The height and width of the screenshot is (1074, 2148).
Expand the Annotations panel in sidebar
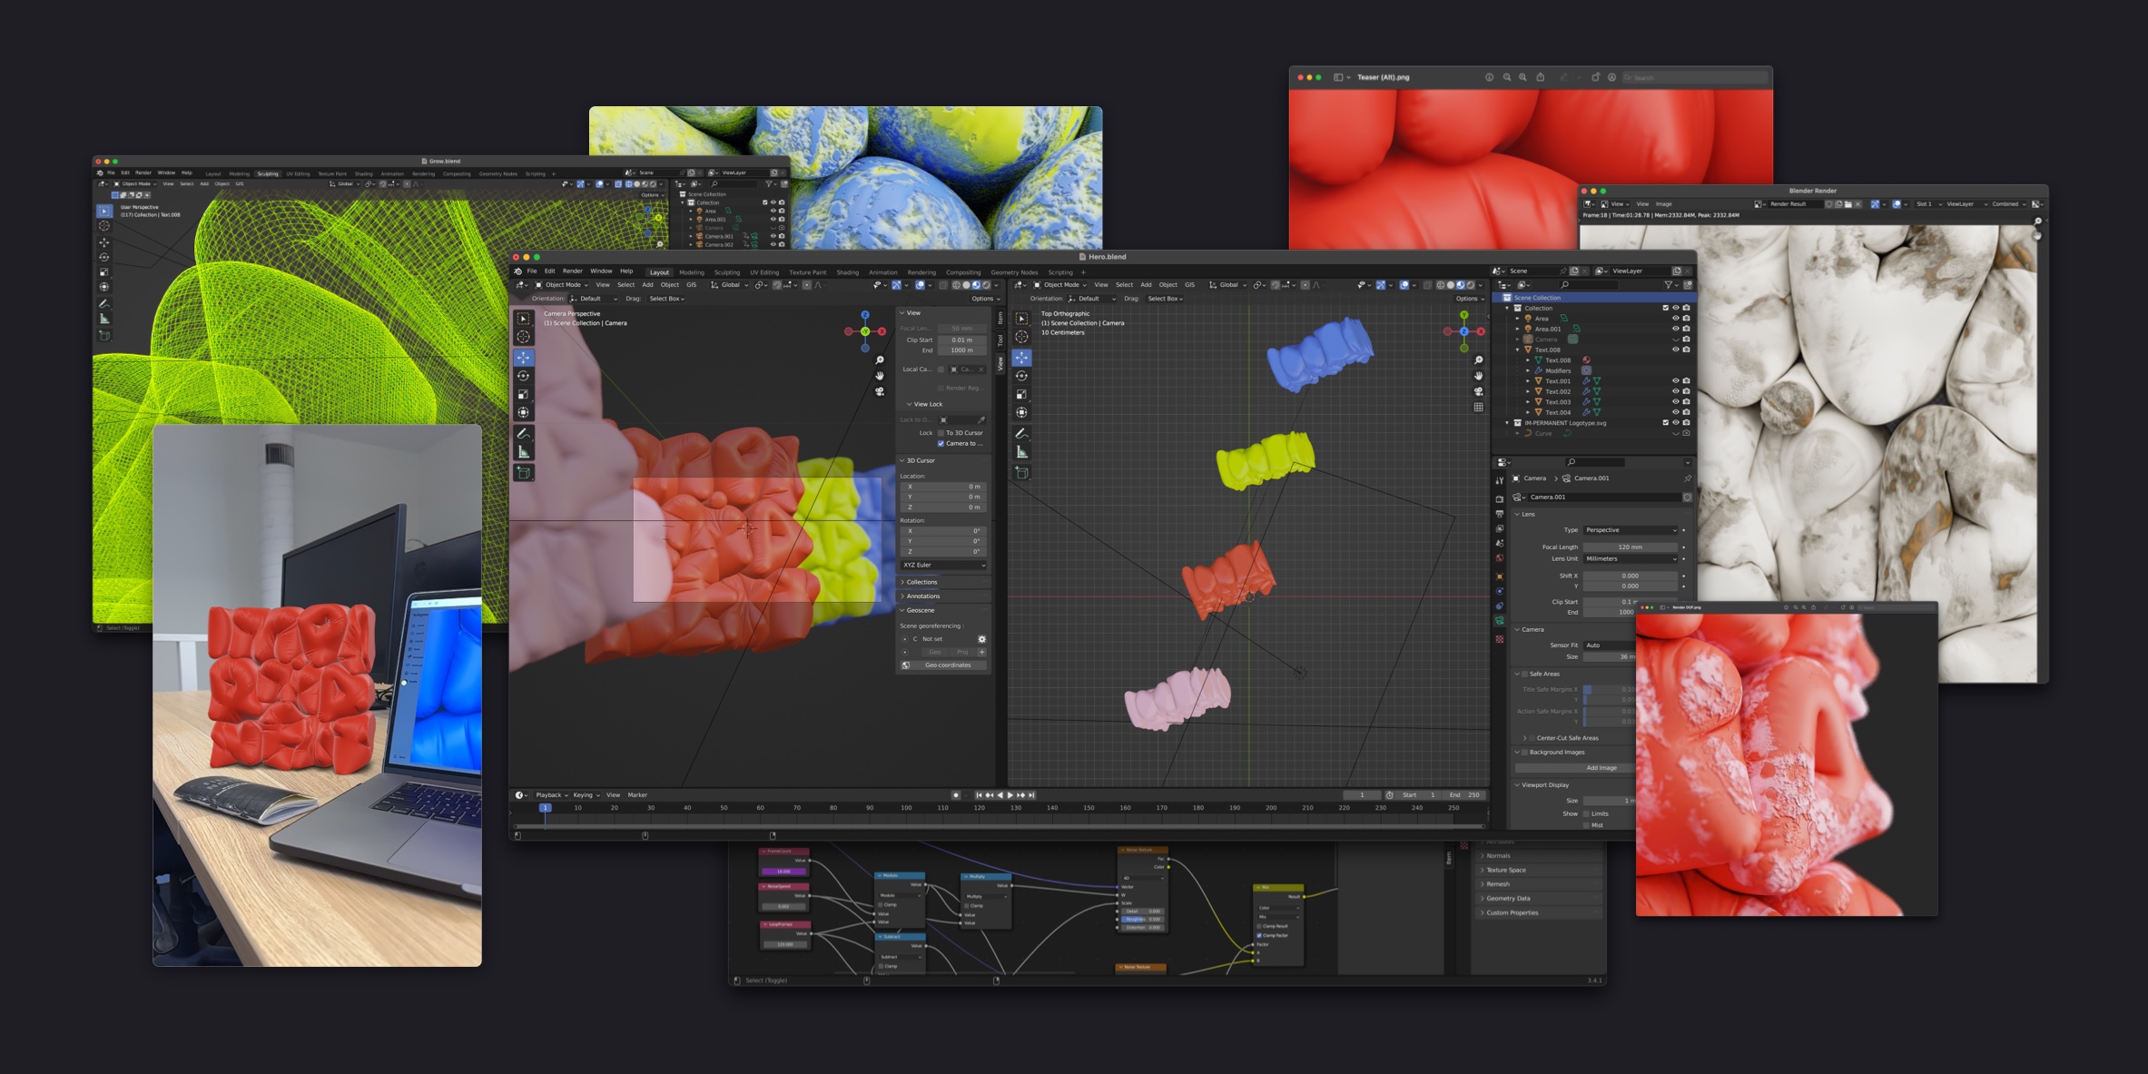(943, 596)
